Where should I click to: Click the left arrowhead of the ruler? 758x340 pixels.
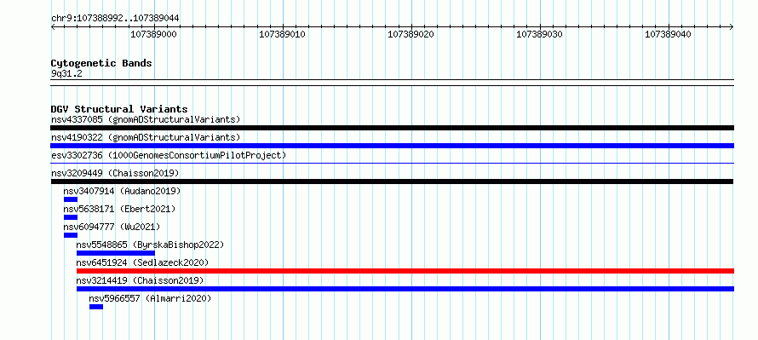coord(53,27)
